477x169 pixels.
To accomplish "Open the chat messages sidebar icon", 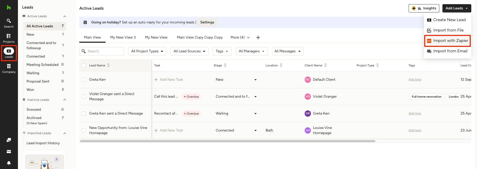I will [9, 140].
